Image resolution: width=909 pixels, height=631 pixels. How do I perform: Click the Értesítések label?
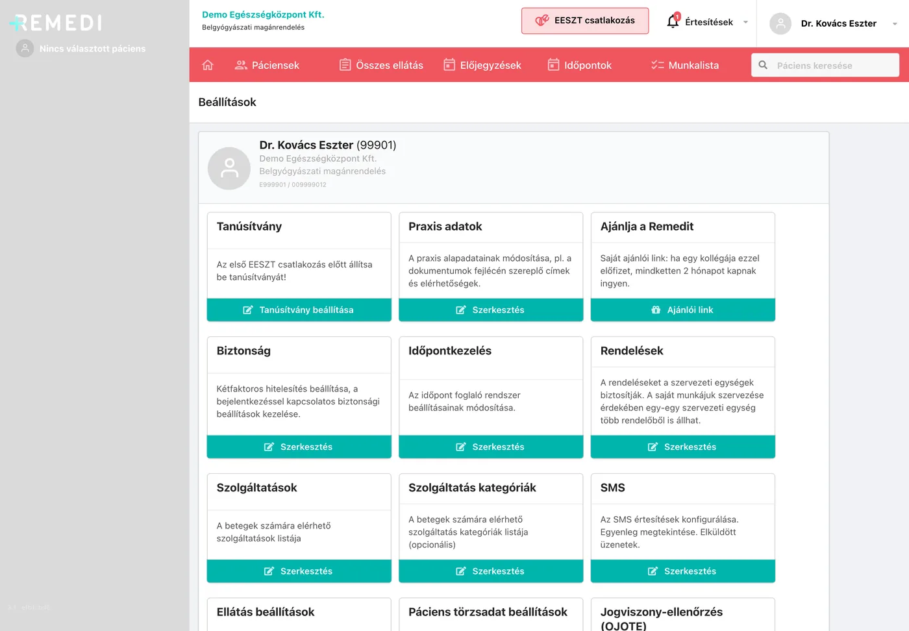coord(709,22)
